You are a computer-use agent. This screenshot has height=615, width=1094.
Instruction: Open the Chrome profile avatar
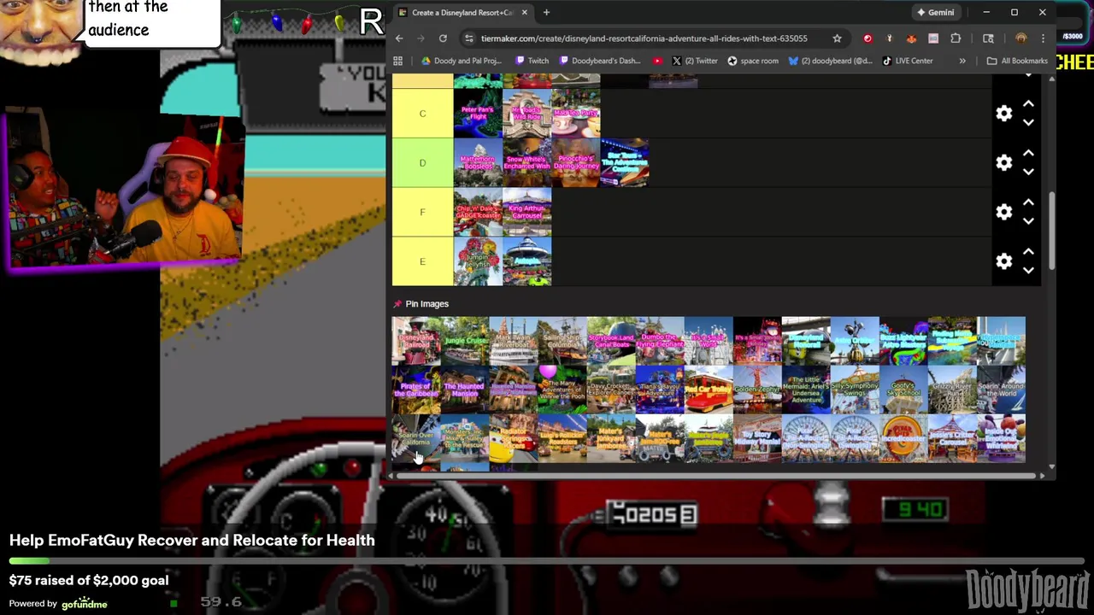1020,38
